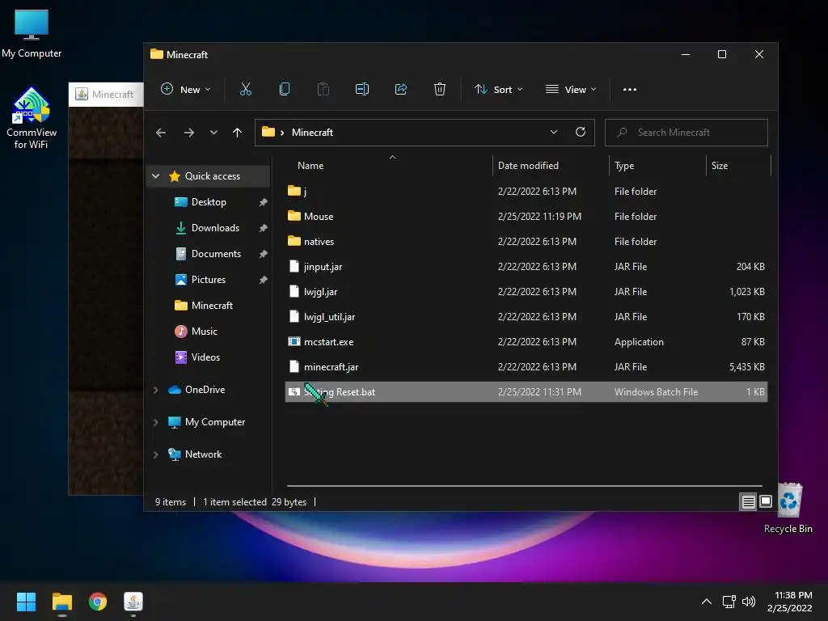
Task: Open the New dropdown menu
Action: point(186,89)
